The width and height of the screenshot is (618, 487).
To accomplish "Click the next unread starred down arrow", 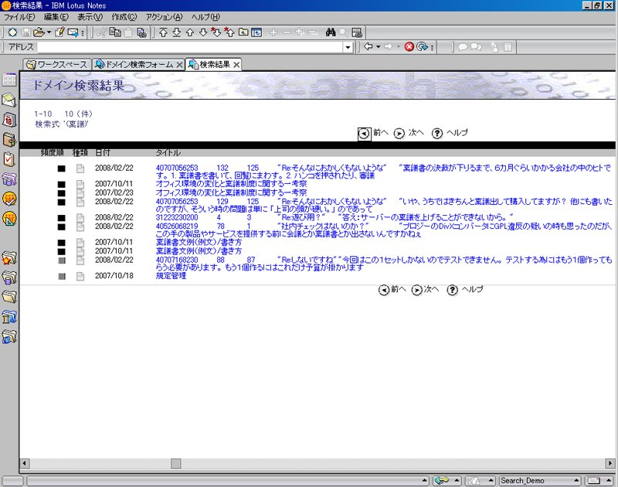I will pos(216,32).
